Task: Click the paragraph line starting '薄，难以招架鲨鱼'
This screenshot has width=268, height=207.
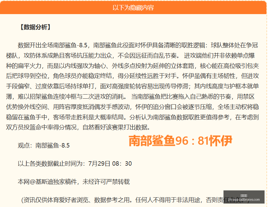Action: tap(130, 96)
